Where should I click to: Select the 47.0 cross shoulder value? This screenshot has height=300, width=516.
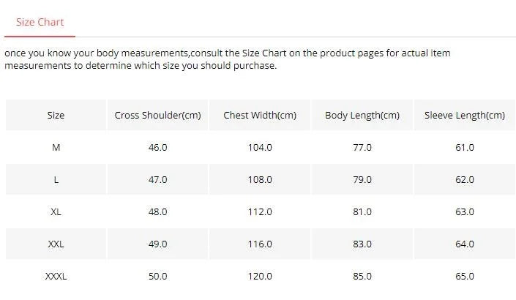(x=157, y=179)
